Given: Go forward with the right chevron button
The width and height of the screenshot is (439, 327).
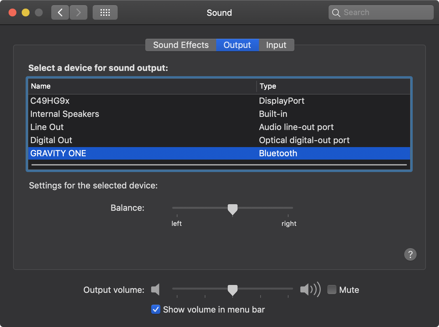Looking at the screenshot, I should (x=79, y=13).
